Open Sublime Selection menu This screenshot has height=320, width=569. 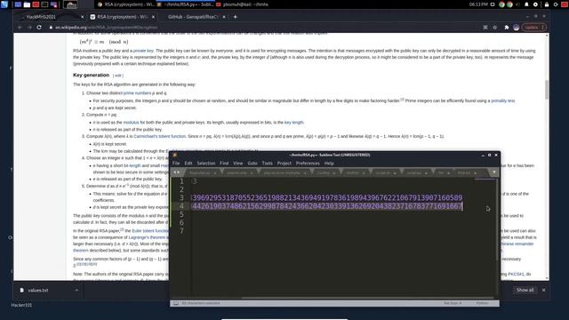tap(205, 164)
